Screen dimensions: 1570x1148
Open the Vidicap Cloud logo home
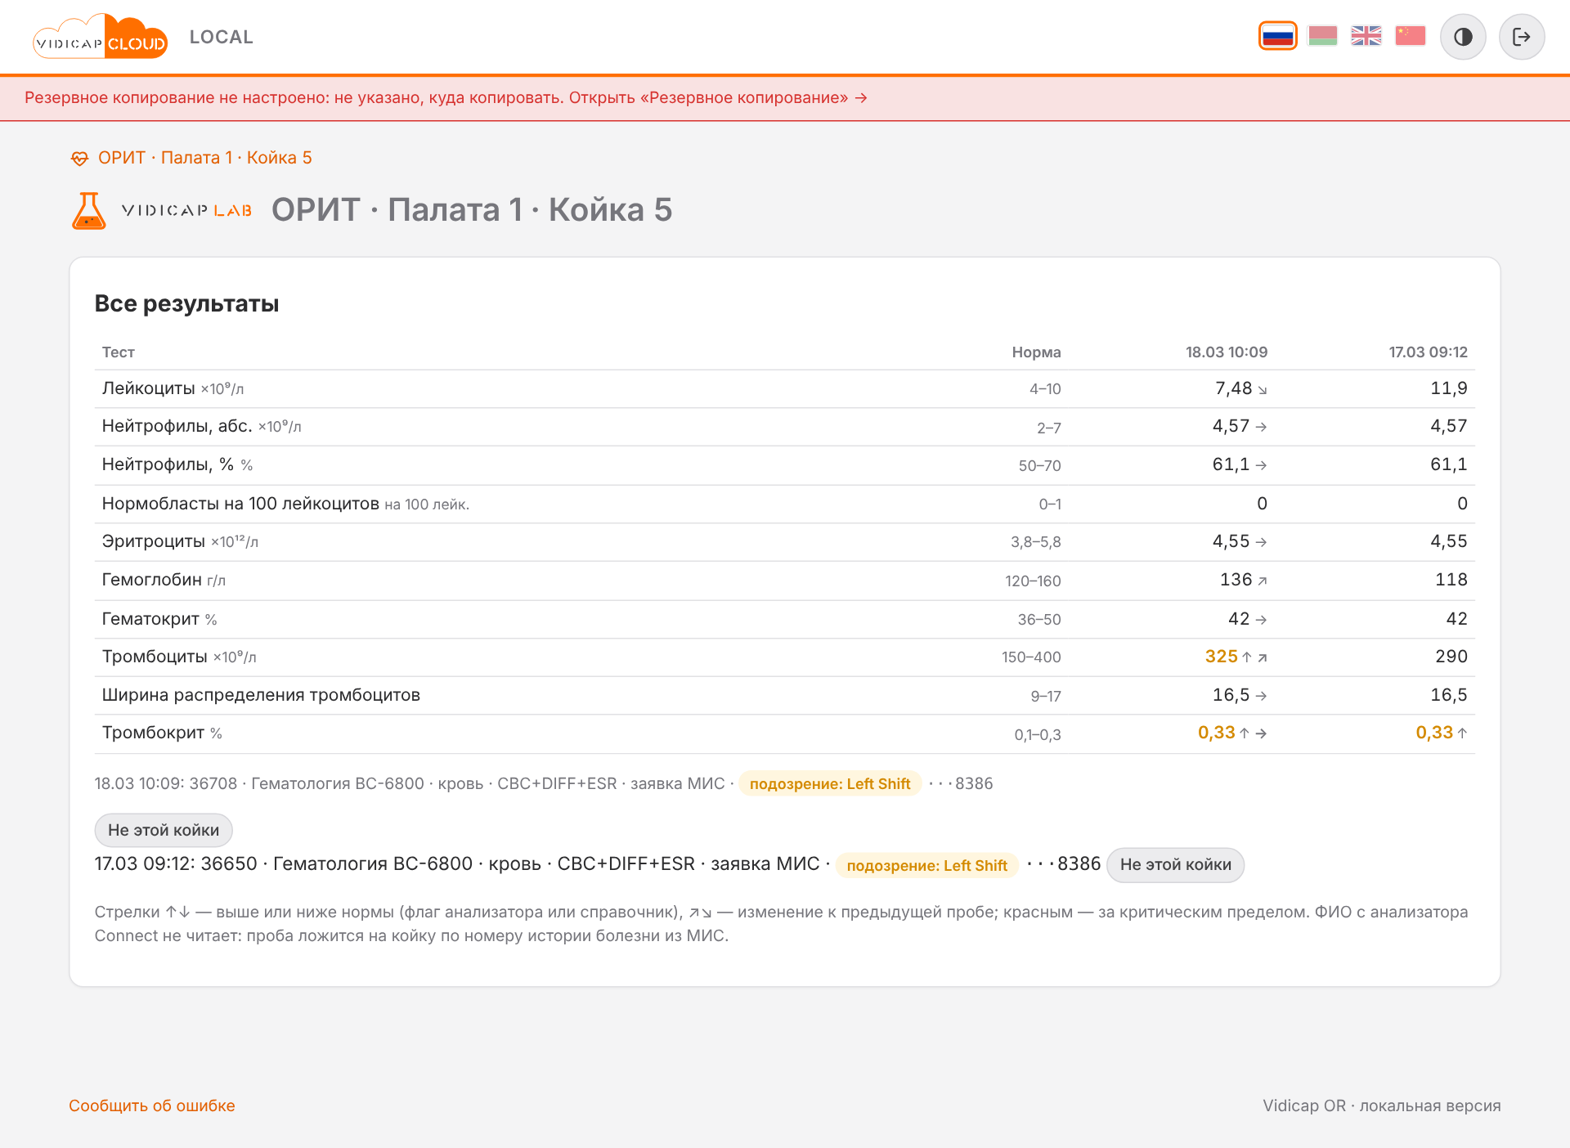point(101,37)
